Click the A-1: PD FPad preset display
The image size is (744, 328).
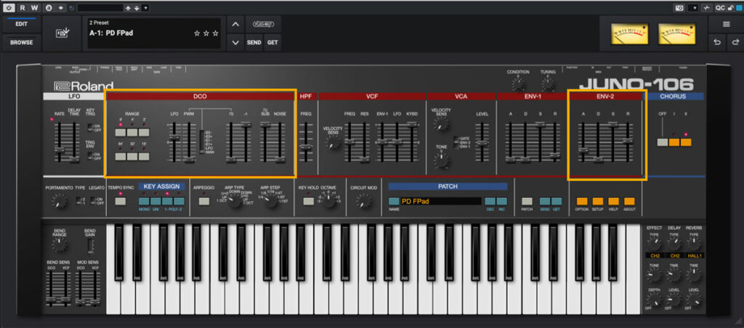coord(154,33)
